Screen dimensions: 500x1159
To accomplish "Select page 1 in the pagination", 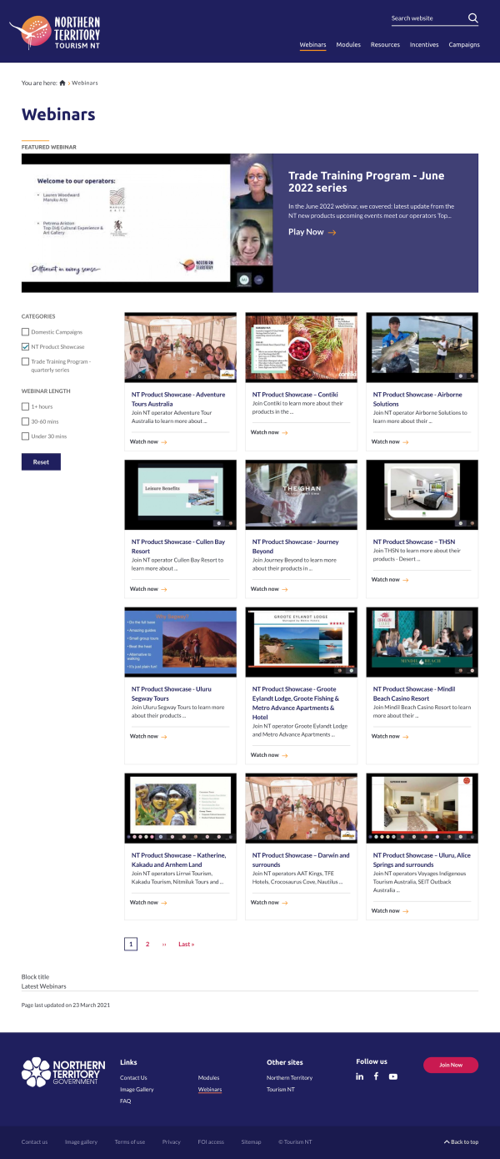I will pyautogui.click(x=131, y=944).
